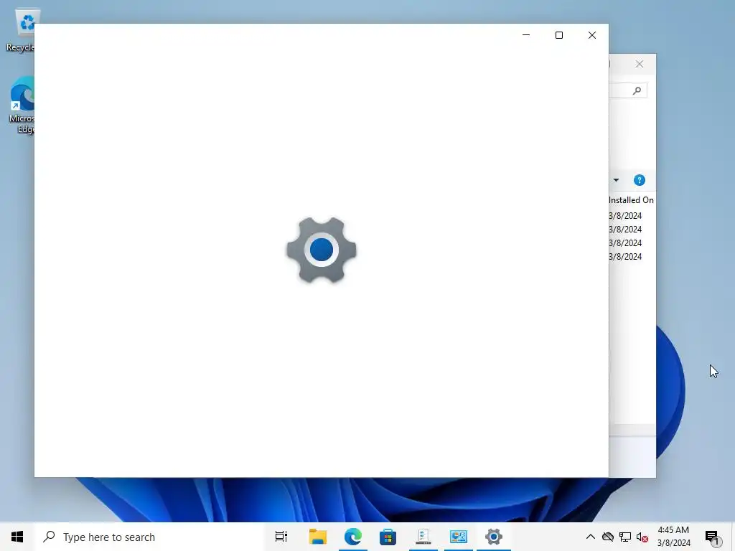Viewport: 735px width, 551px height.
Task: Open the cloud-off sync tray icon
Action: coord(607,537)
